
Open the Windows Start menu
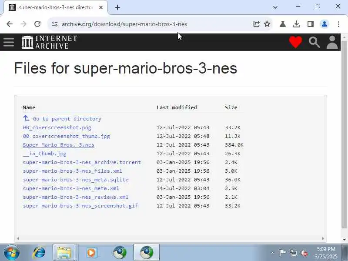[x=12, y=252]
